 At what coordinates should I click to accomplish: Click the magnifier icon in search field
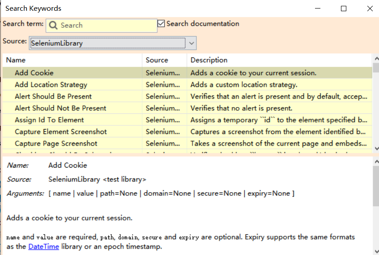click(53, 26)
